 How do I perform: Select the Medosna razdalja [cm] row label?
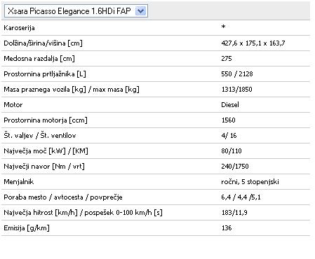pos(39,59)
